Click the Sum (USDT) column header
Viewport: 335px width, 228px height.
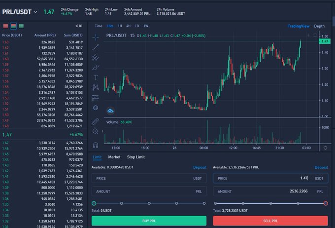click(x=73, y=35)
